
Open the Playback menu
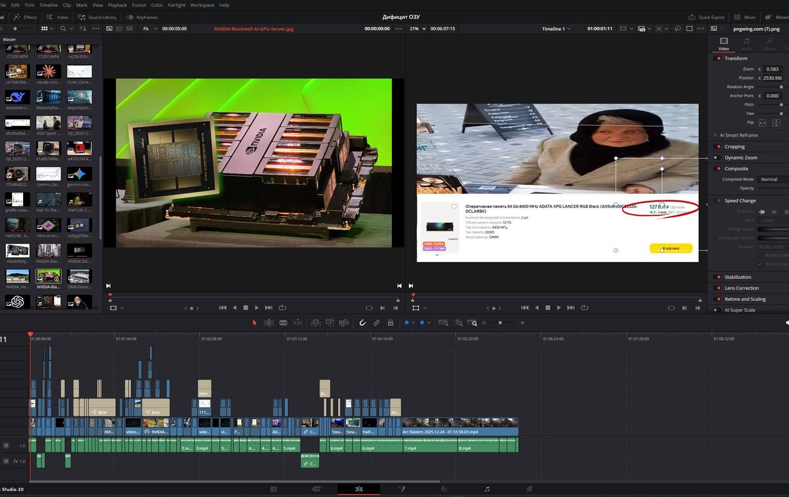[x=118, y=5]
